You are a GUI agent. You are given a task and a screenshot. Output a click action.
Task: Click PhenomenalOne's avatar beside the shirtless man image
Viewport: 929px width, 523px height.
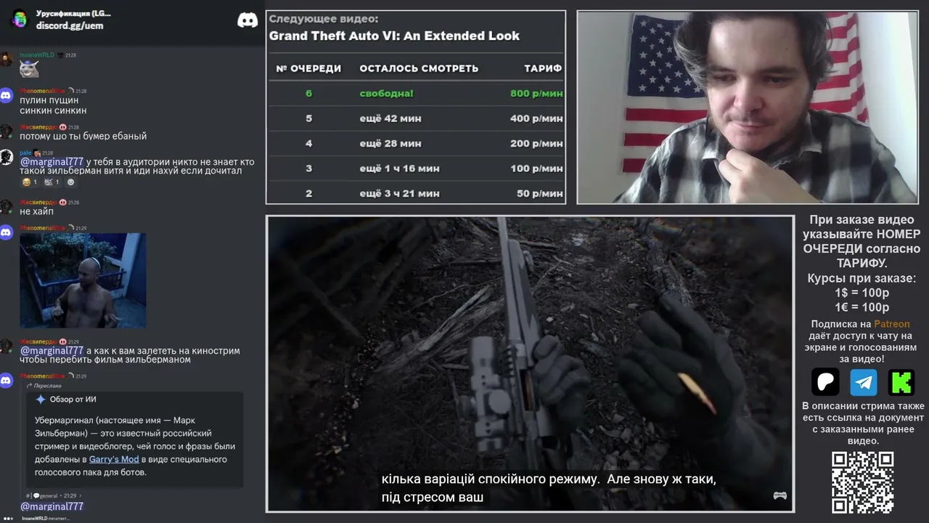6,232
